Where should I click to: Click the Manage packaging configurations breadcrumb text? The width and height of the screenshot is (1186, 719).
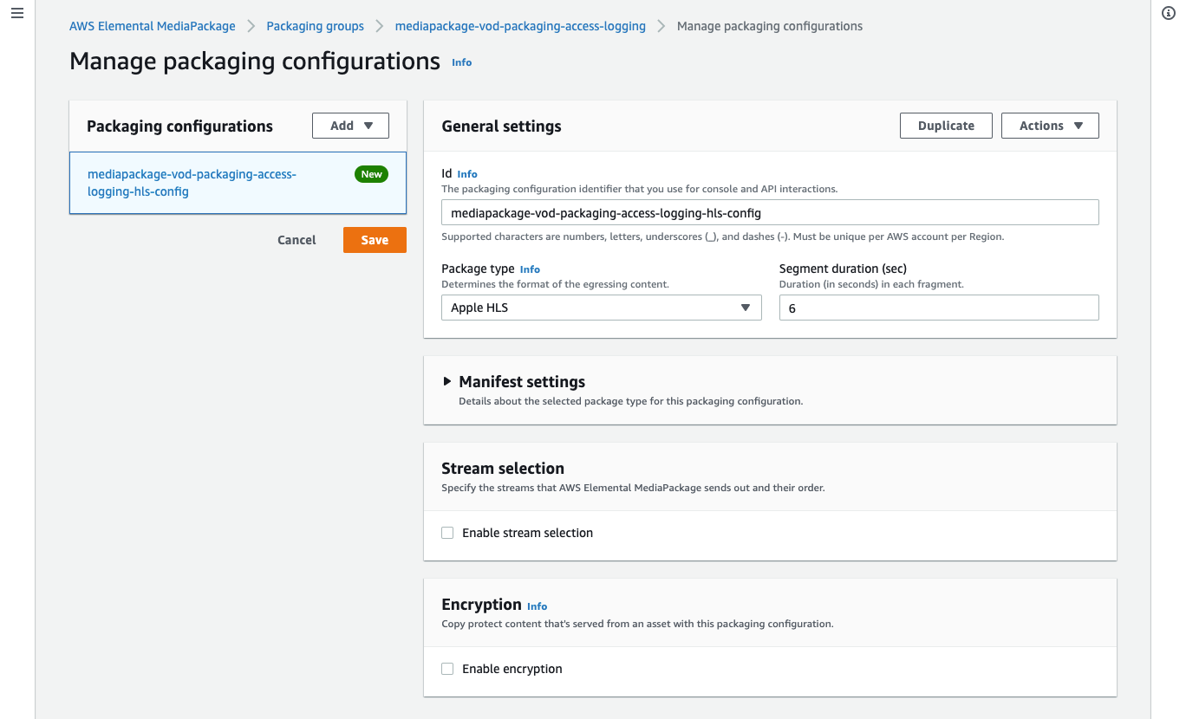click(x=770, y=26)
